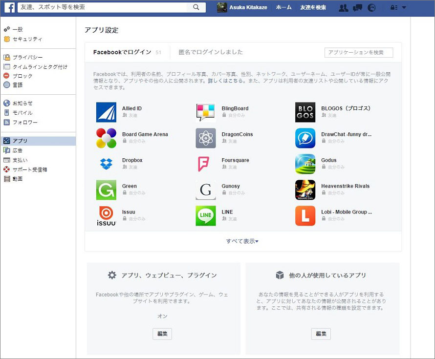This screenshot has height=359, width=435.
Task: Click the Facebook logo icon
Action: click(9, 7)
